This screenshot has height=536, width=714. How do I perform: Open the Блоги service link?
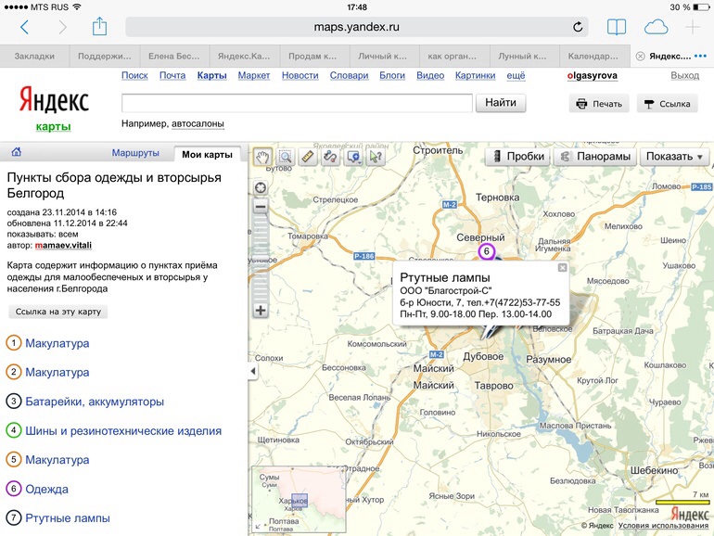(392, 76)
